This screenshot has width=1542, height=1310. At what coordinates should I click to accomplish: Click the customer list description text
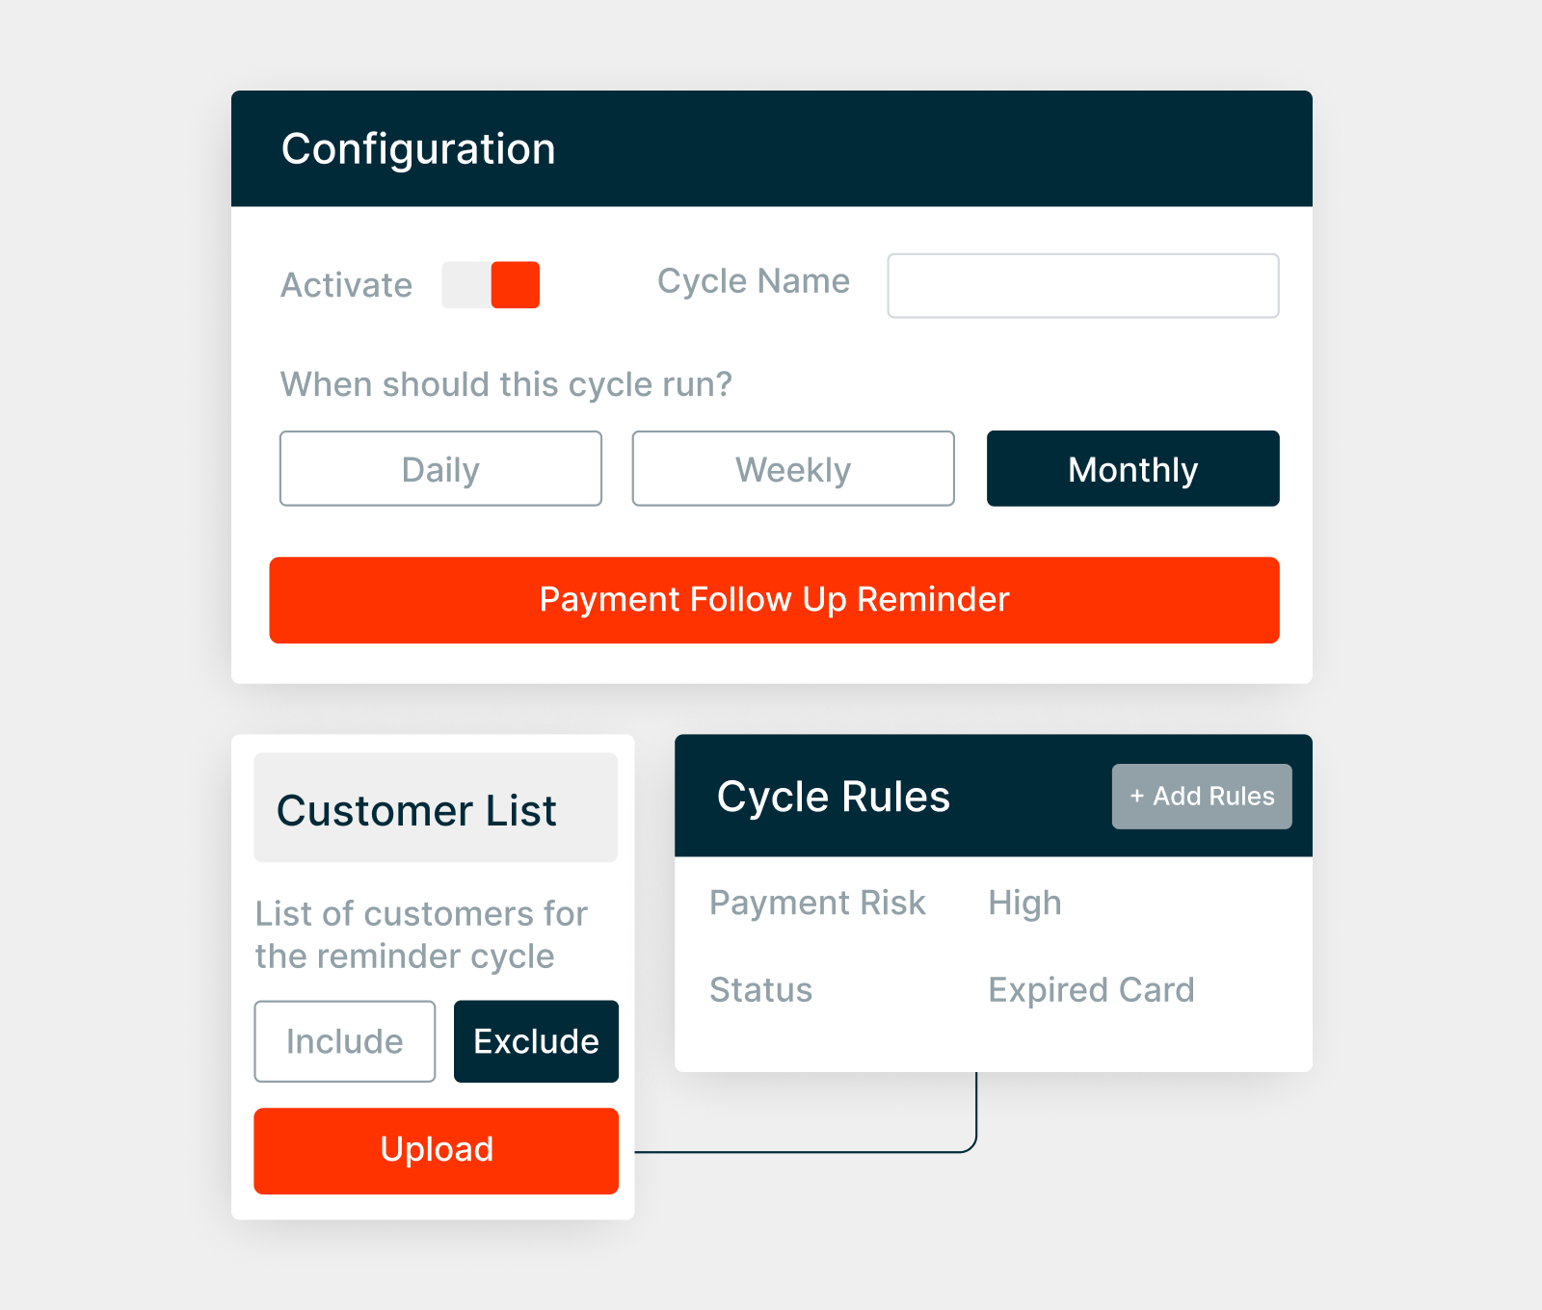421,934
